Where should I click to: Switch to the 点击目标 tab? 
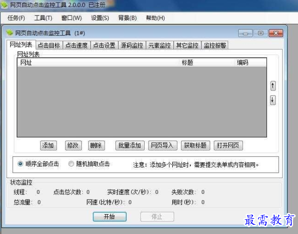coord(49,45)
